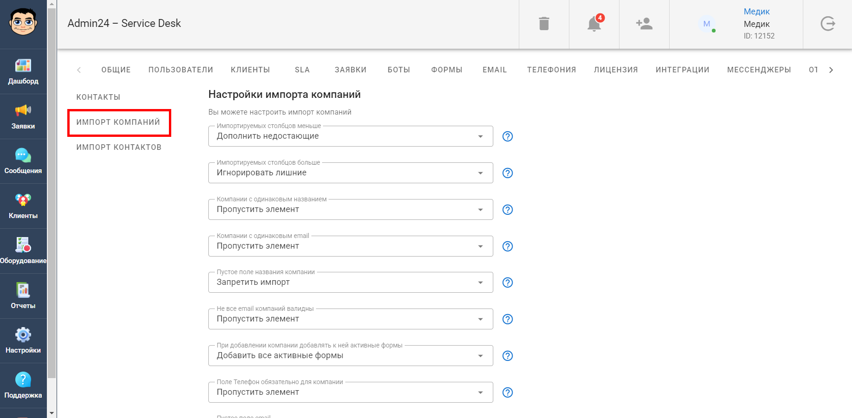Switch to the ТЕЛЕФОНИЯ tab
The image size is (852, 418).
551,70
